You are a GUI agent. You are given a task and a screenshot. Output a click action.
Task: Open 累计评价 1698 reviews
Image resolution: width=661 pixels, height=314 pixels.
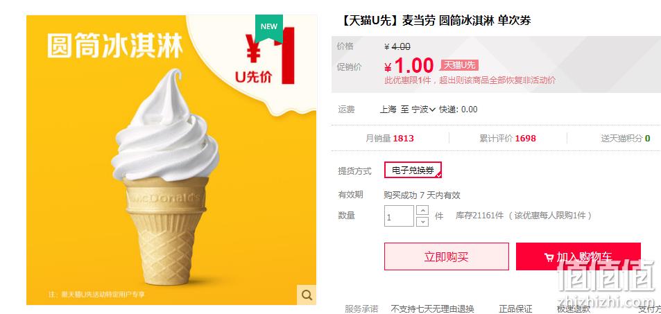point(508,138)
